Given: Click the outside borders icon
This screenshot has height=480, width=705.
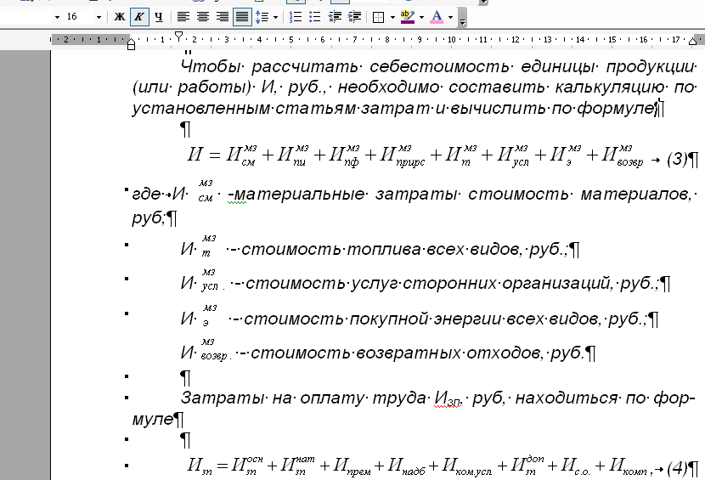Looking at the screenshot, I should pos(379,17).
